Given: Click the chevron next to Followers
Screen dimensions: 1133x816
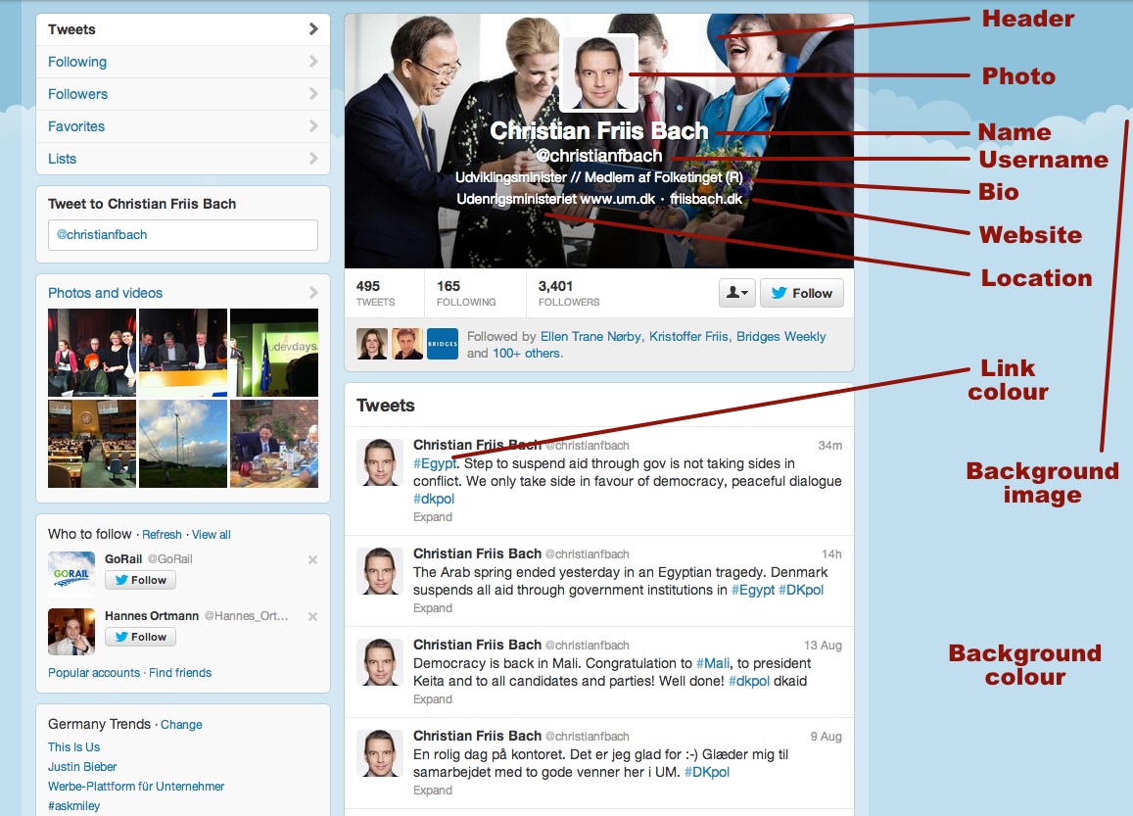Looking at the screenshot, I should click(x=313, y=93).
